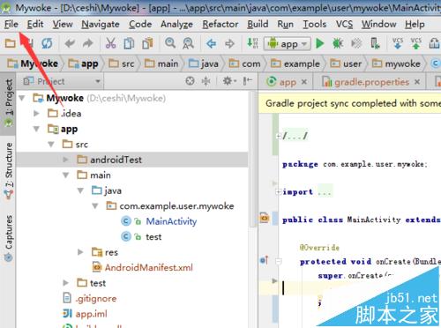Open the Refactor menu
The width and height of the screenshot is (441, 328).
coord(220,24)
